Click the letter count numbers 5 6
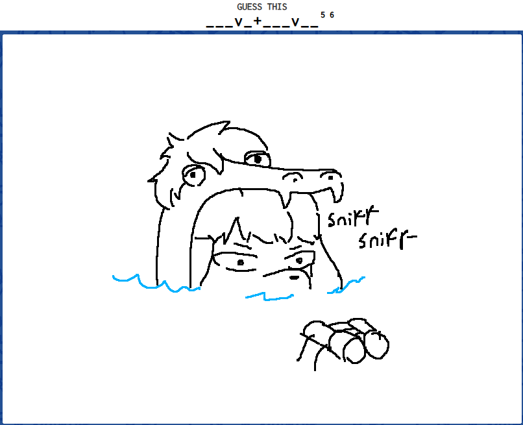523x425 pixels. [327, 15]
